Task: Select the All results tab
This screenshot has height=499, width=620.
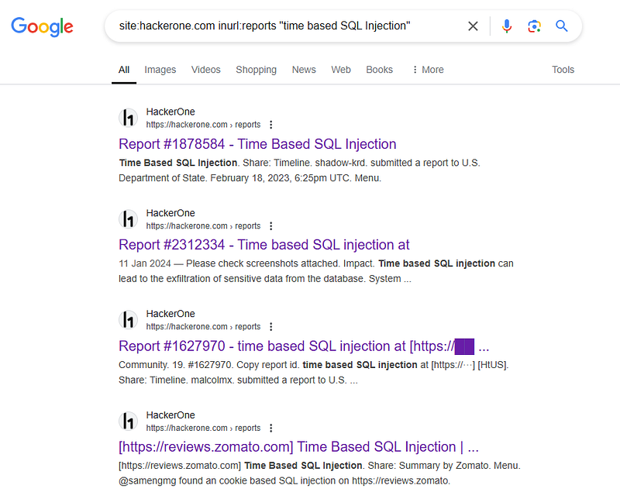Action: pyautogui.click(x=124, y=70)
